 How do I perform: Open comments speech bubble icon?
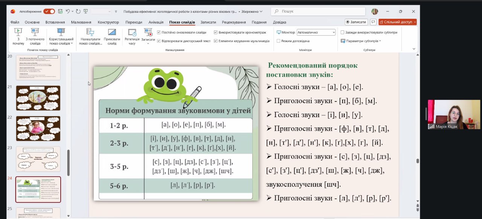(x=373, y=22)
